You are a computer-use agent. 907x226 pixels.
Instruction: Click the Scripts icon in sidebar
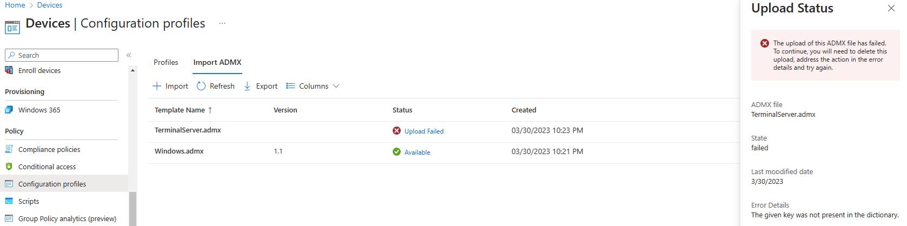tap(9, 201)
